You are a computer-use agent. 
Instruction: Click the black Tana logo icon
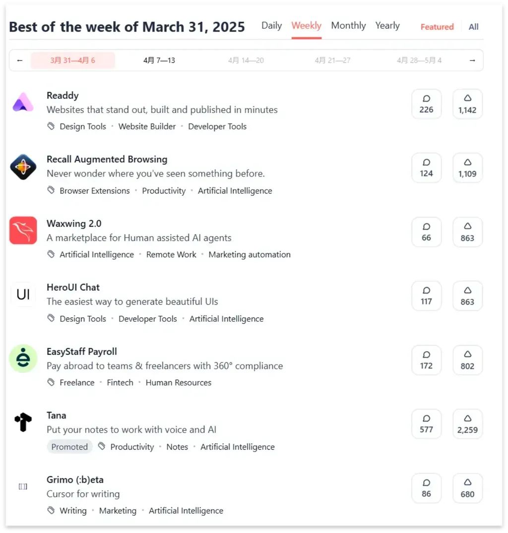[23, 422]
